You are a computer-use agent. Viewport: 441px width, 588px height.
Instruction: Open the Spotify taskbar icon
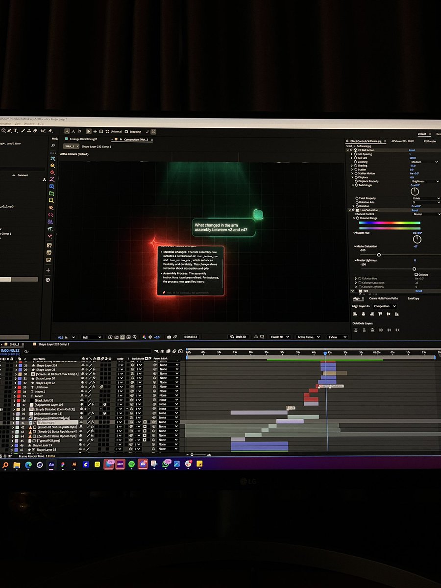(131, 464)
